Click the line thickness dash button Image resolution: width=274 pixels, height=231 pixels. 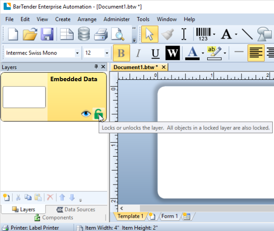239,52
